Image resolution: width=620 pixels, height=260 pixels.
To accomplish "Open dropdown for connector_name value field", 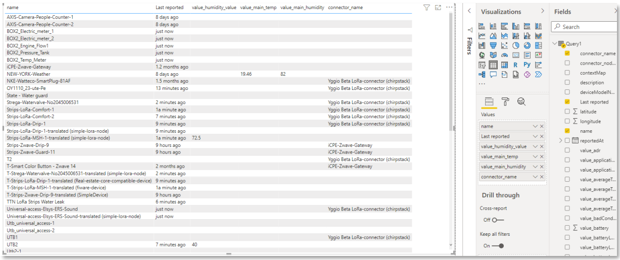I will (x=535, y=177).
